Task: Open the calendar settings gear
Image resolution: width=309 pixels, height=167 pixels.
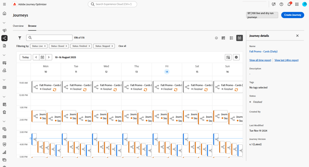Action: (236, 57)
